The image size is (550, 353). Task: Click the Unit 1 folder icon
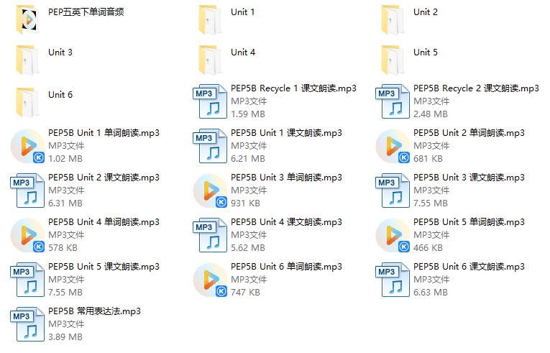[210, 19]
